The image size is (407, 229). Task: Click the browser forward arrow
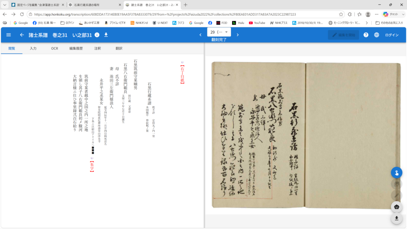(x=14, y=14)
